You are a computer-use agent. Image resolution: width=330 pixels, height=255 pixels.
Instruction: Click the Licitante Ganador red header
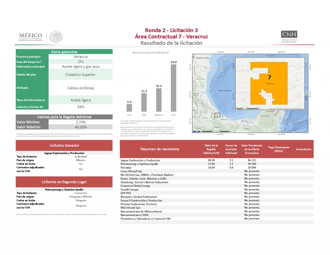(64, 145)
